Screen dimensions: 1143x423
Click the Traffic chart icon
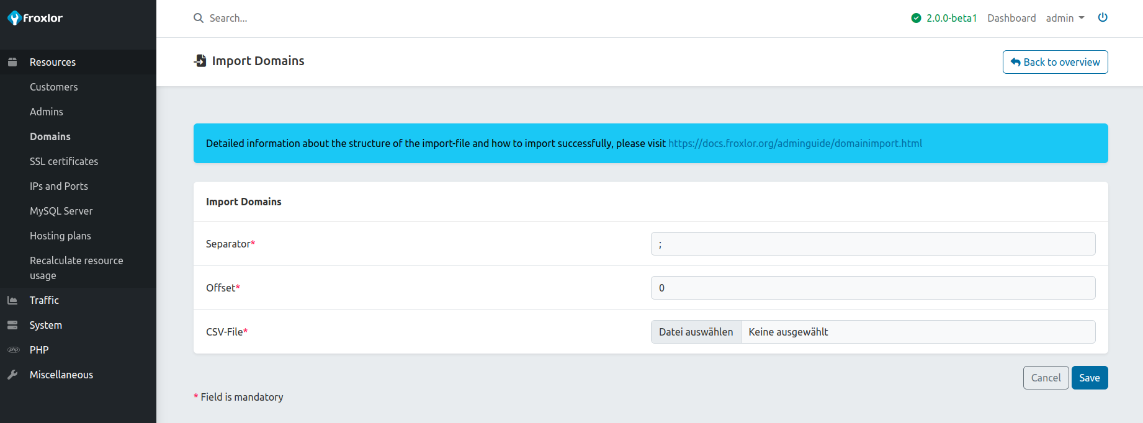point(12,300)
